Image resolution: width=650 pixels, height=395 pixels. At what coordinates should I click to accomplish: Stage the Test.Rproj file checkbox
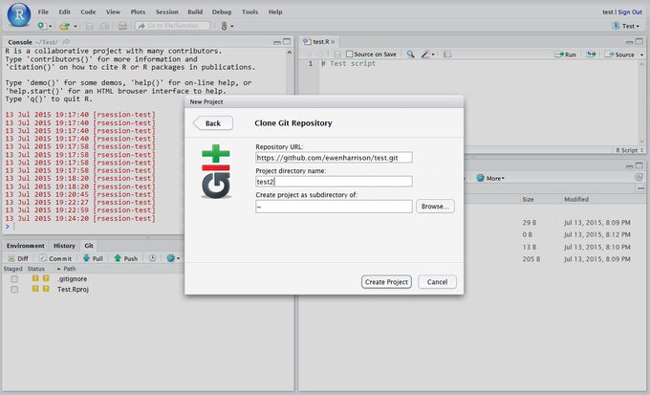tap(14, 289)
